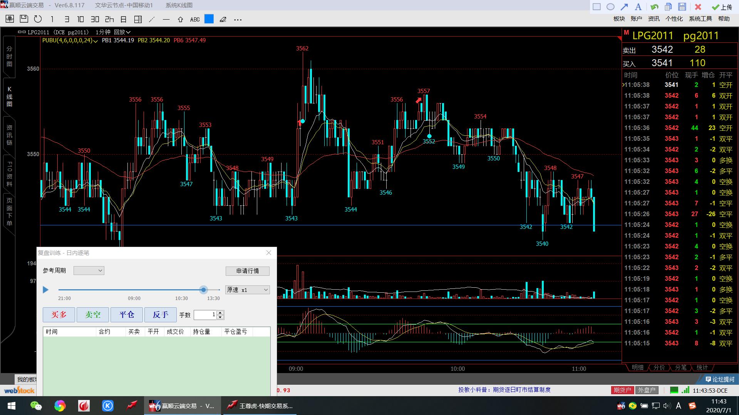Select the text A tool in annotation bar
Viewport: 739px width, 415px height.
click(638, 7)
